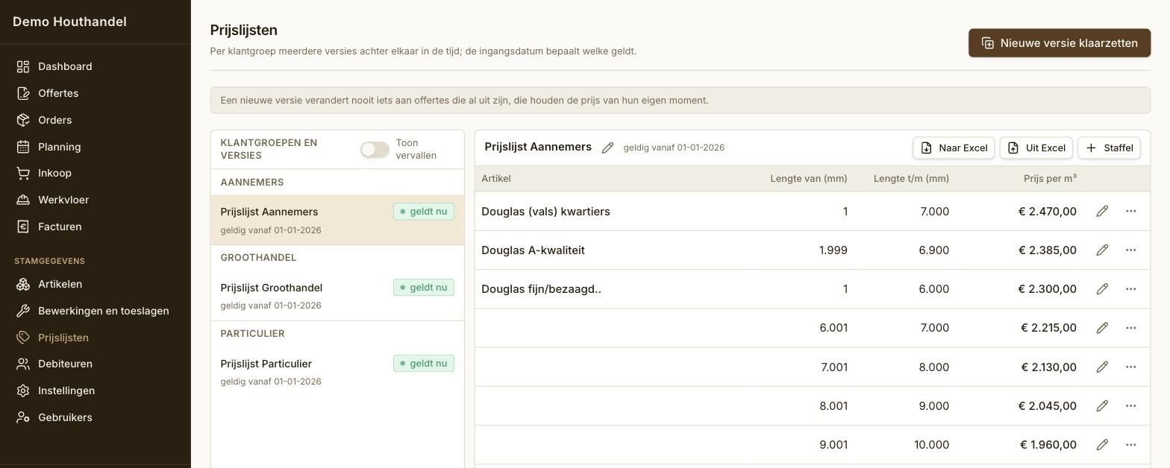
Task: Edit the Douglas fijn/bezaagd.. row
Action: click(1102, 289)
